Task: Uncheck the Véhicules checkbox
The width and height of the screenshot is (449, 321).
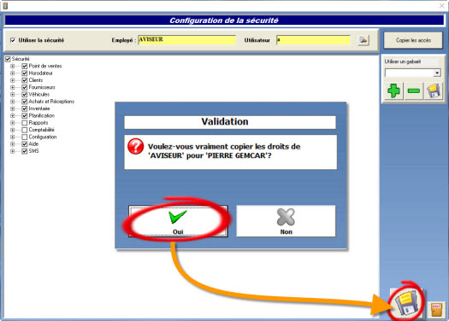Action: pos(25,94)
